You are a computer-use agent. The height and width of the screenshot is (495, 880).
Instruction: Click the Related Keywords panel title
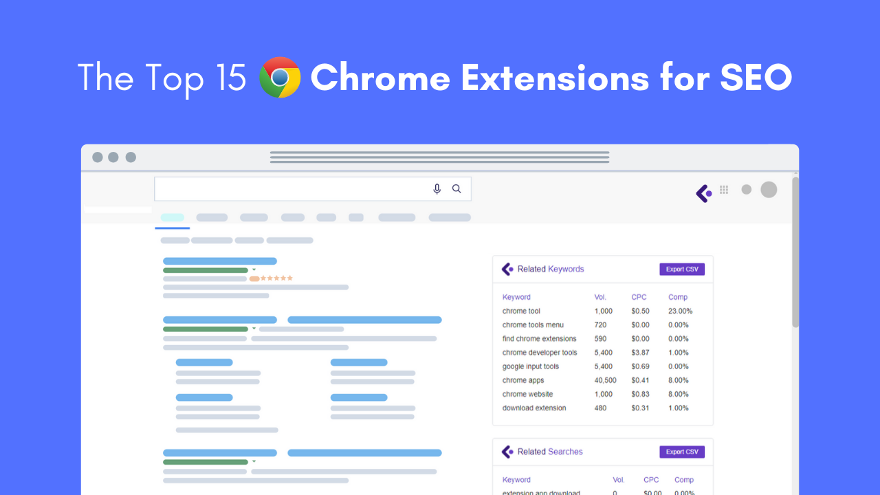(x=551, y=269)
